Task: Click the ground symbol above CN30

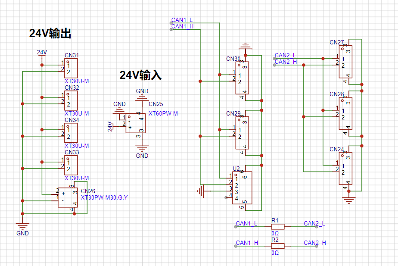Action: pos(245,45)
